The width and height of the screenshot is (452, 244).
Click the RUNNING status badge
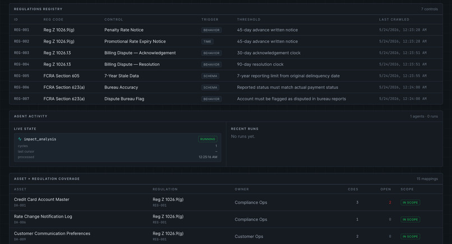pyautogui.click(x=207, y=139)
